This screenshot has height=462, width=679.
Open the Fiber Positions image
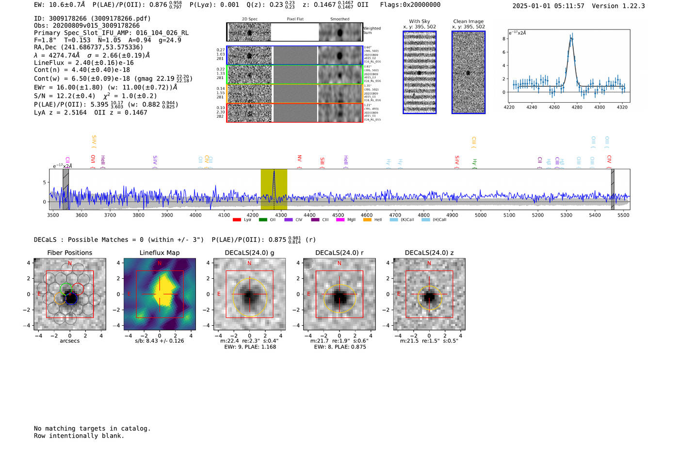click(x=70, y=294)
